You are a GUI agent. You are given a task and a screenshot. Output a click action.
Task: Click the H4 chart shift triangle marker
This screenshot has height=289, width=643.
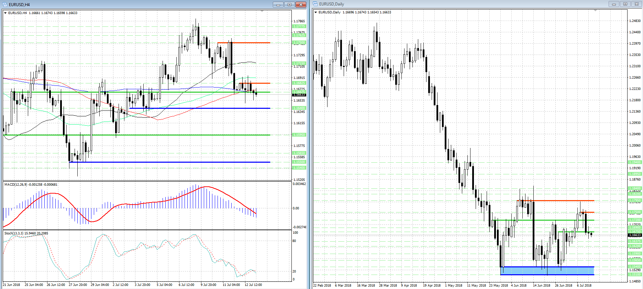click(262, 11)
